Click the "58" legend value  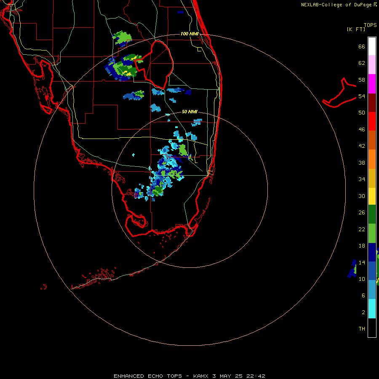coord(362,80)
